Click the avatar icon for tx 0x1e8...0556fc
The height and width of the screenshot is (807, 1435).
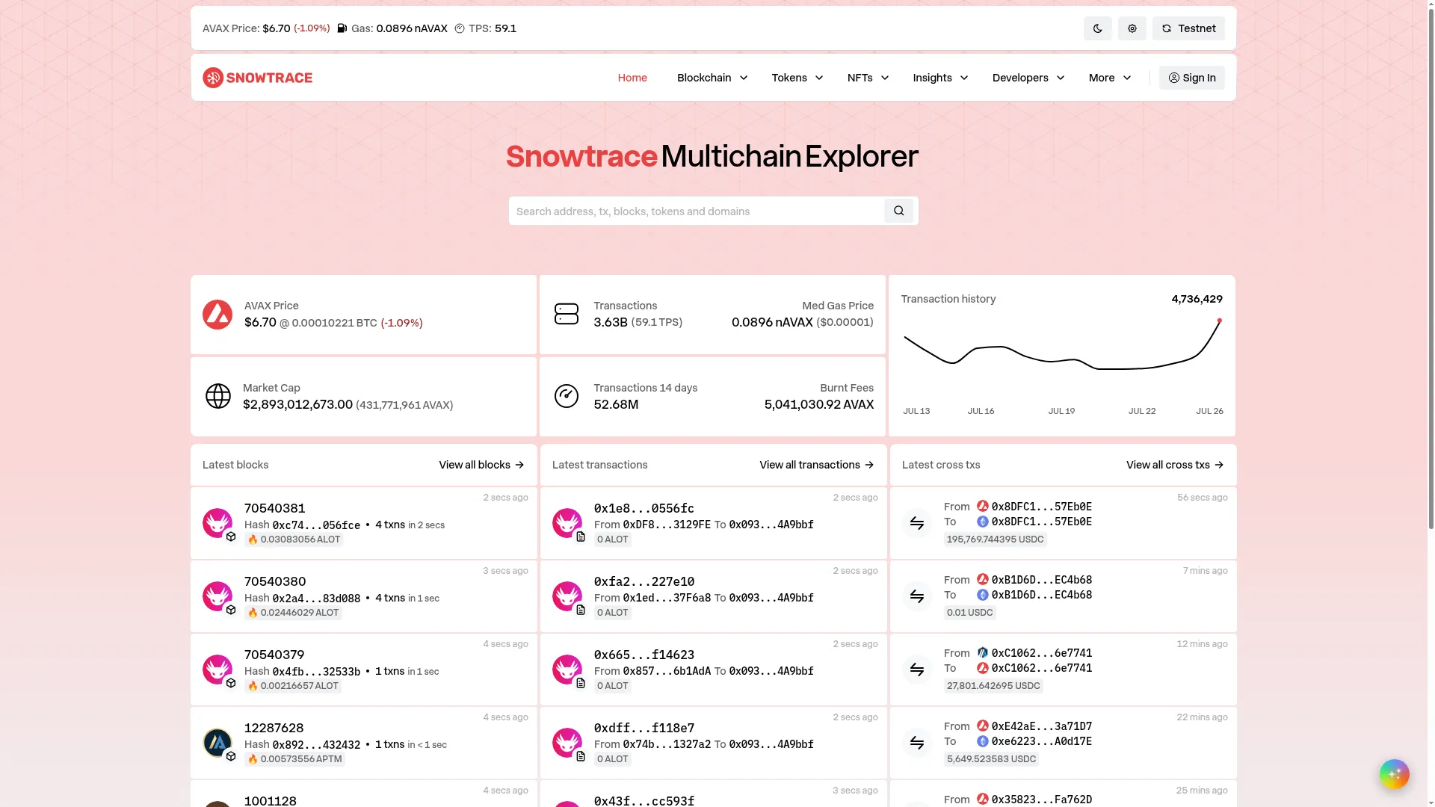point(567,523)
